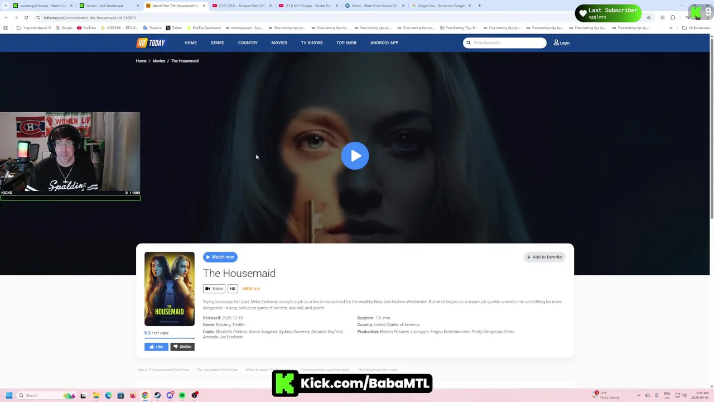Open Discord from the taskbar
This screenshot has height=402, width=714.
[170, 395]
